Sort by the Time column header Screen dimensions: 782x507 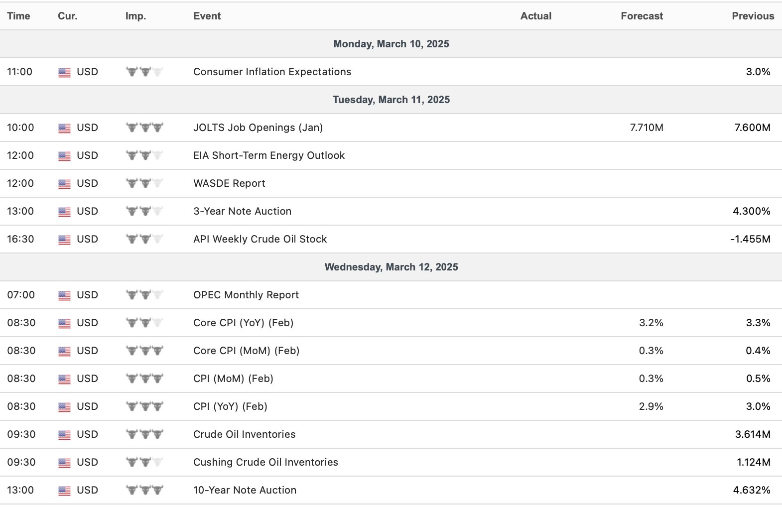(x=18, y=16)
